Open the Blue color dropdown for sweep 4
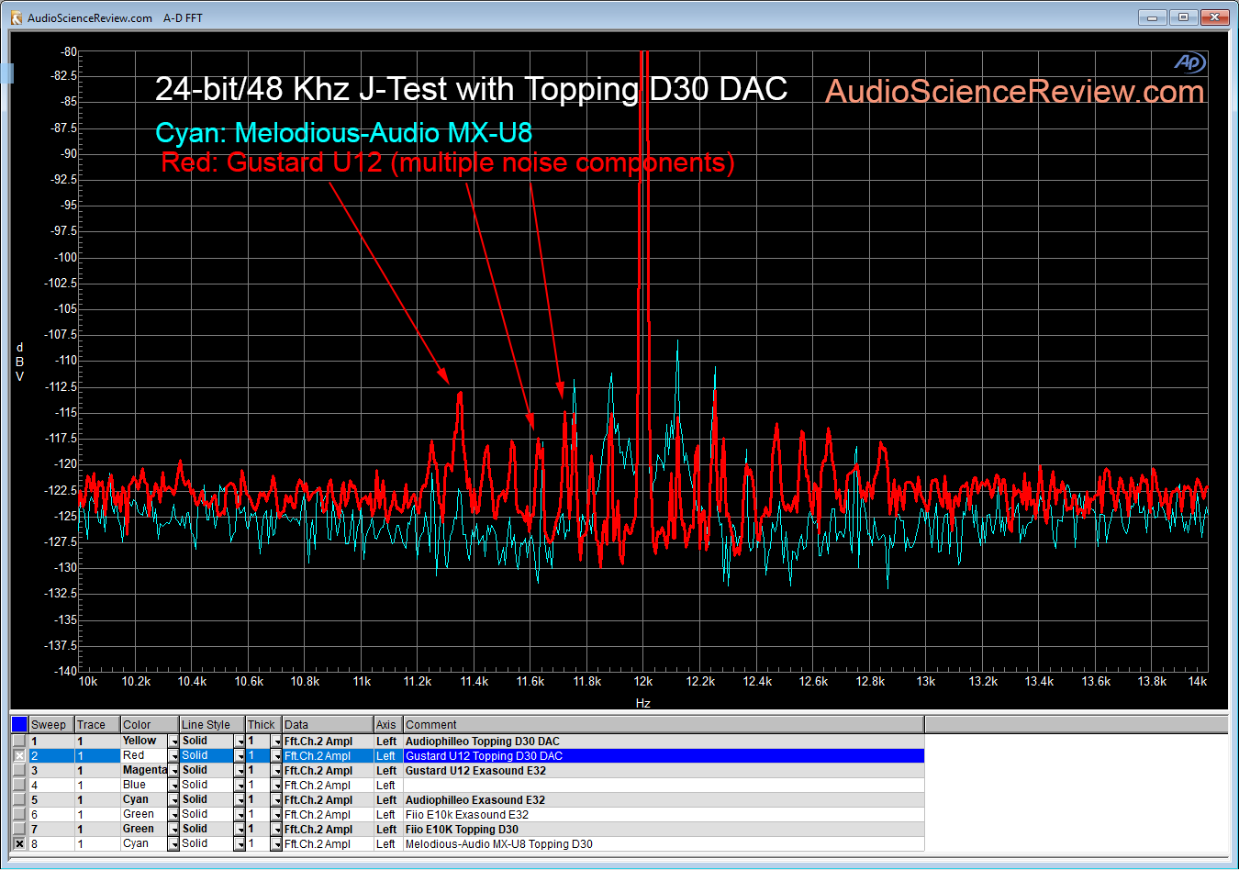1239x870 pixels. (173, 786)
